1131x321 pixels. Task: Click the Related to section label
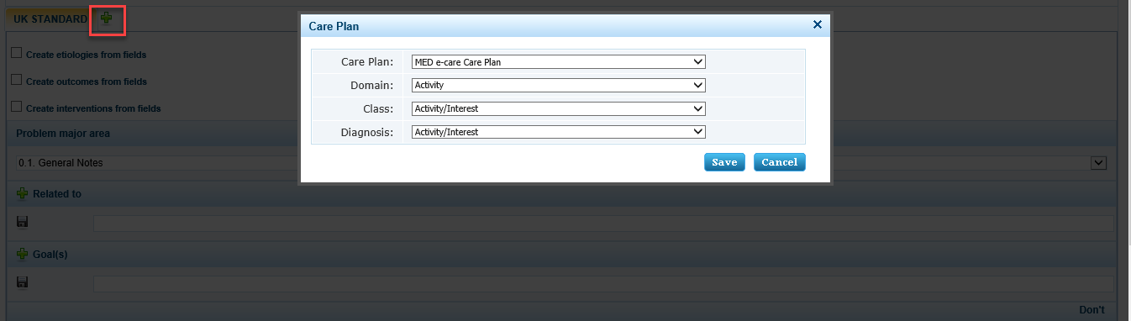[57, 194]
